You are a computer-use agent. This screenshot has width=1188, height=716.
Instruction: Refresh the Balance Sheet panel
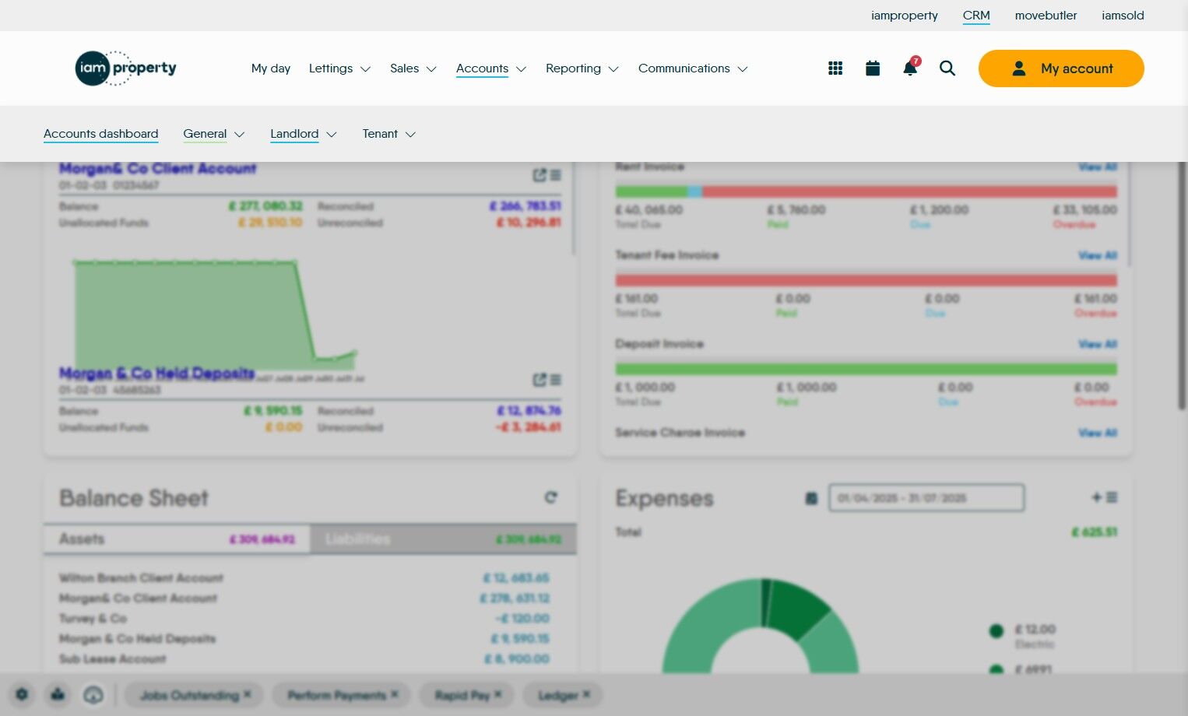(551, 497)
